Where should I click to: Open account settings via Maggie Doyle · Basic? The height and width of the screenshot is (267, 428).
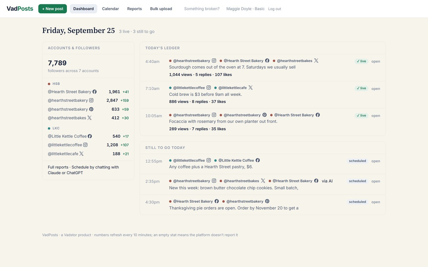[x=245, y=9]
